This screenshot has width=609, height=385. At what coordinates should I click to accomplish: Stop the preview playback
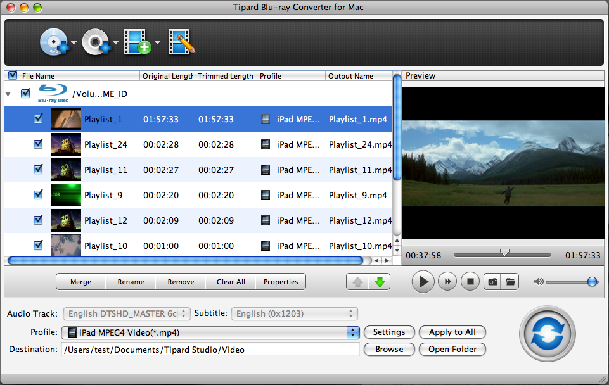click(470, 282)
